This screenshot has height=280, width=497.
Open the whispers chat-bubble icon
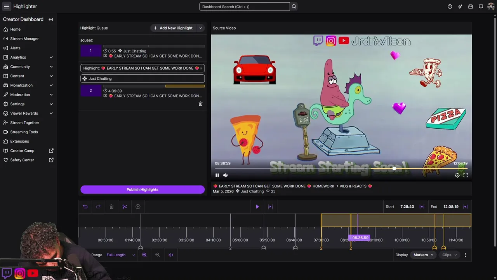tap(481, 7)
